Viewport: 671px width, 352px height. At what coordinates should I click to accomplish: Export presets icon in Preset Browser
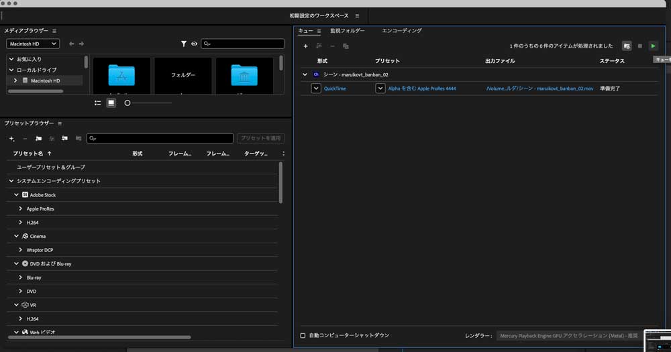click(x=79, y=139)
